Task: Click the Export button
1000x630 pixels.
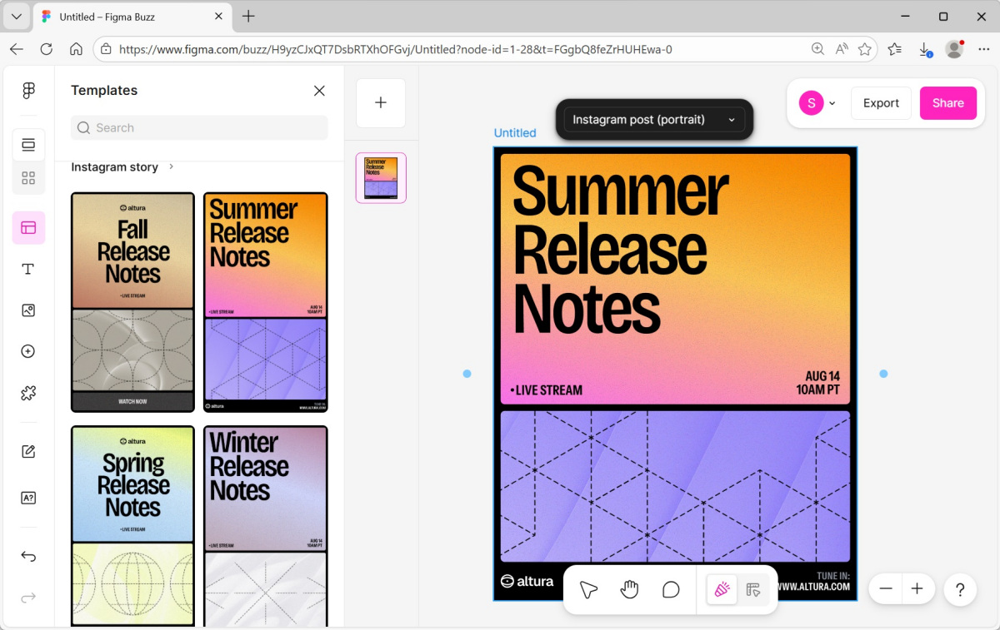Action: [881, 103]
